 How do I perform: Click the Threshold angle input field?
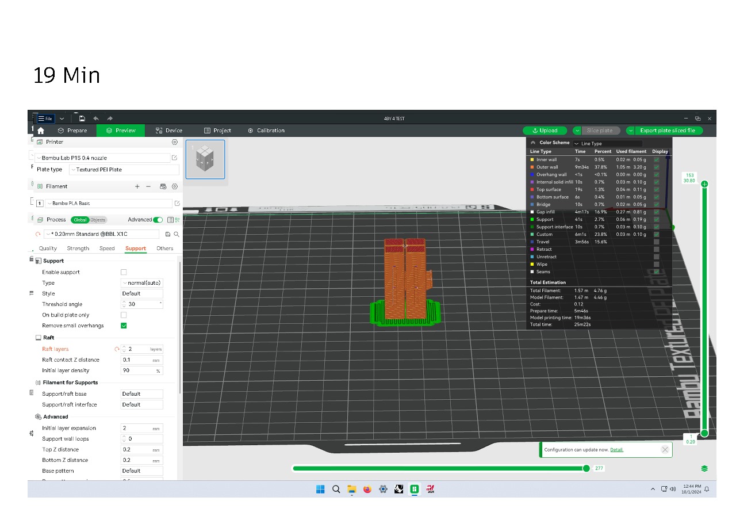click(142, 304)
